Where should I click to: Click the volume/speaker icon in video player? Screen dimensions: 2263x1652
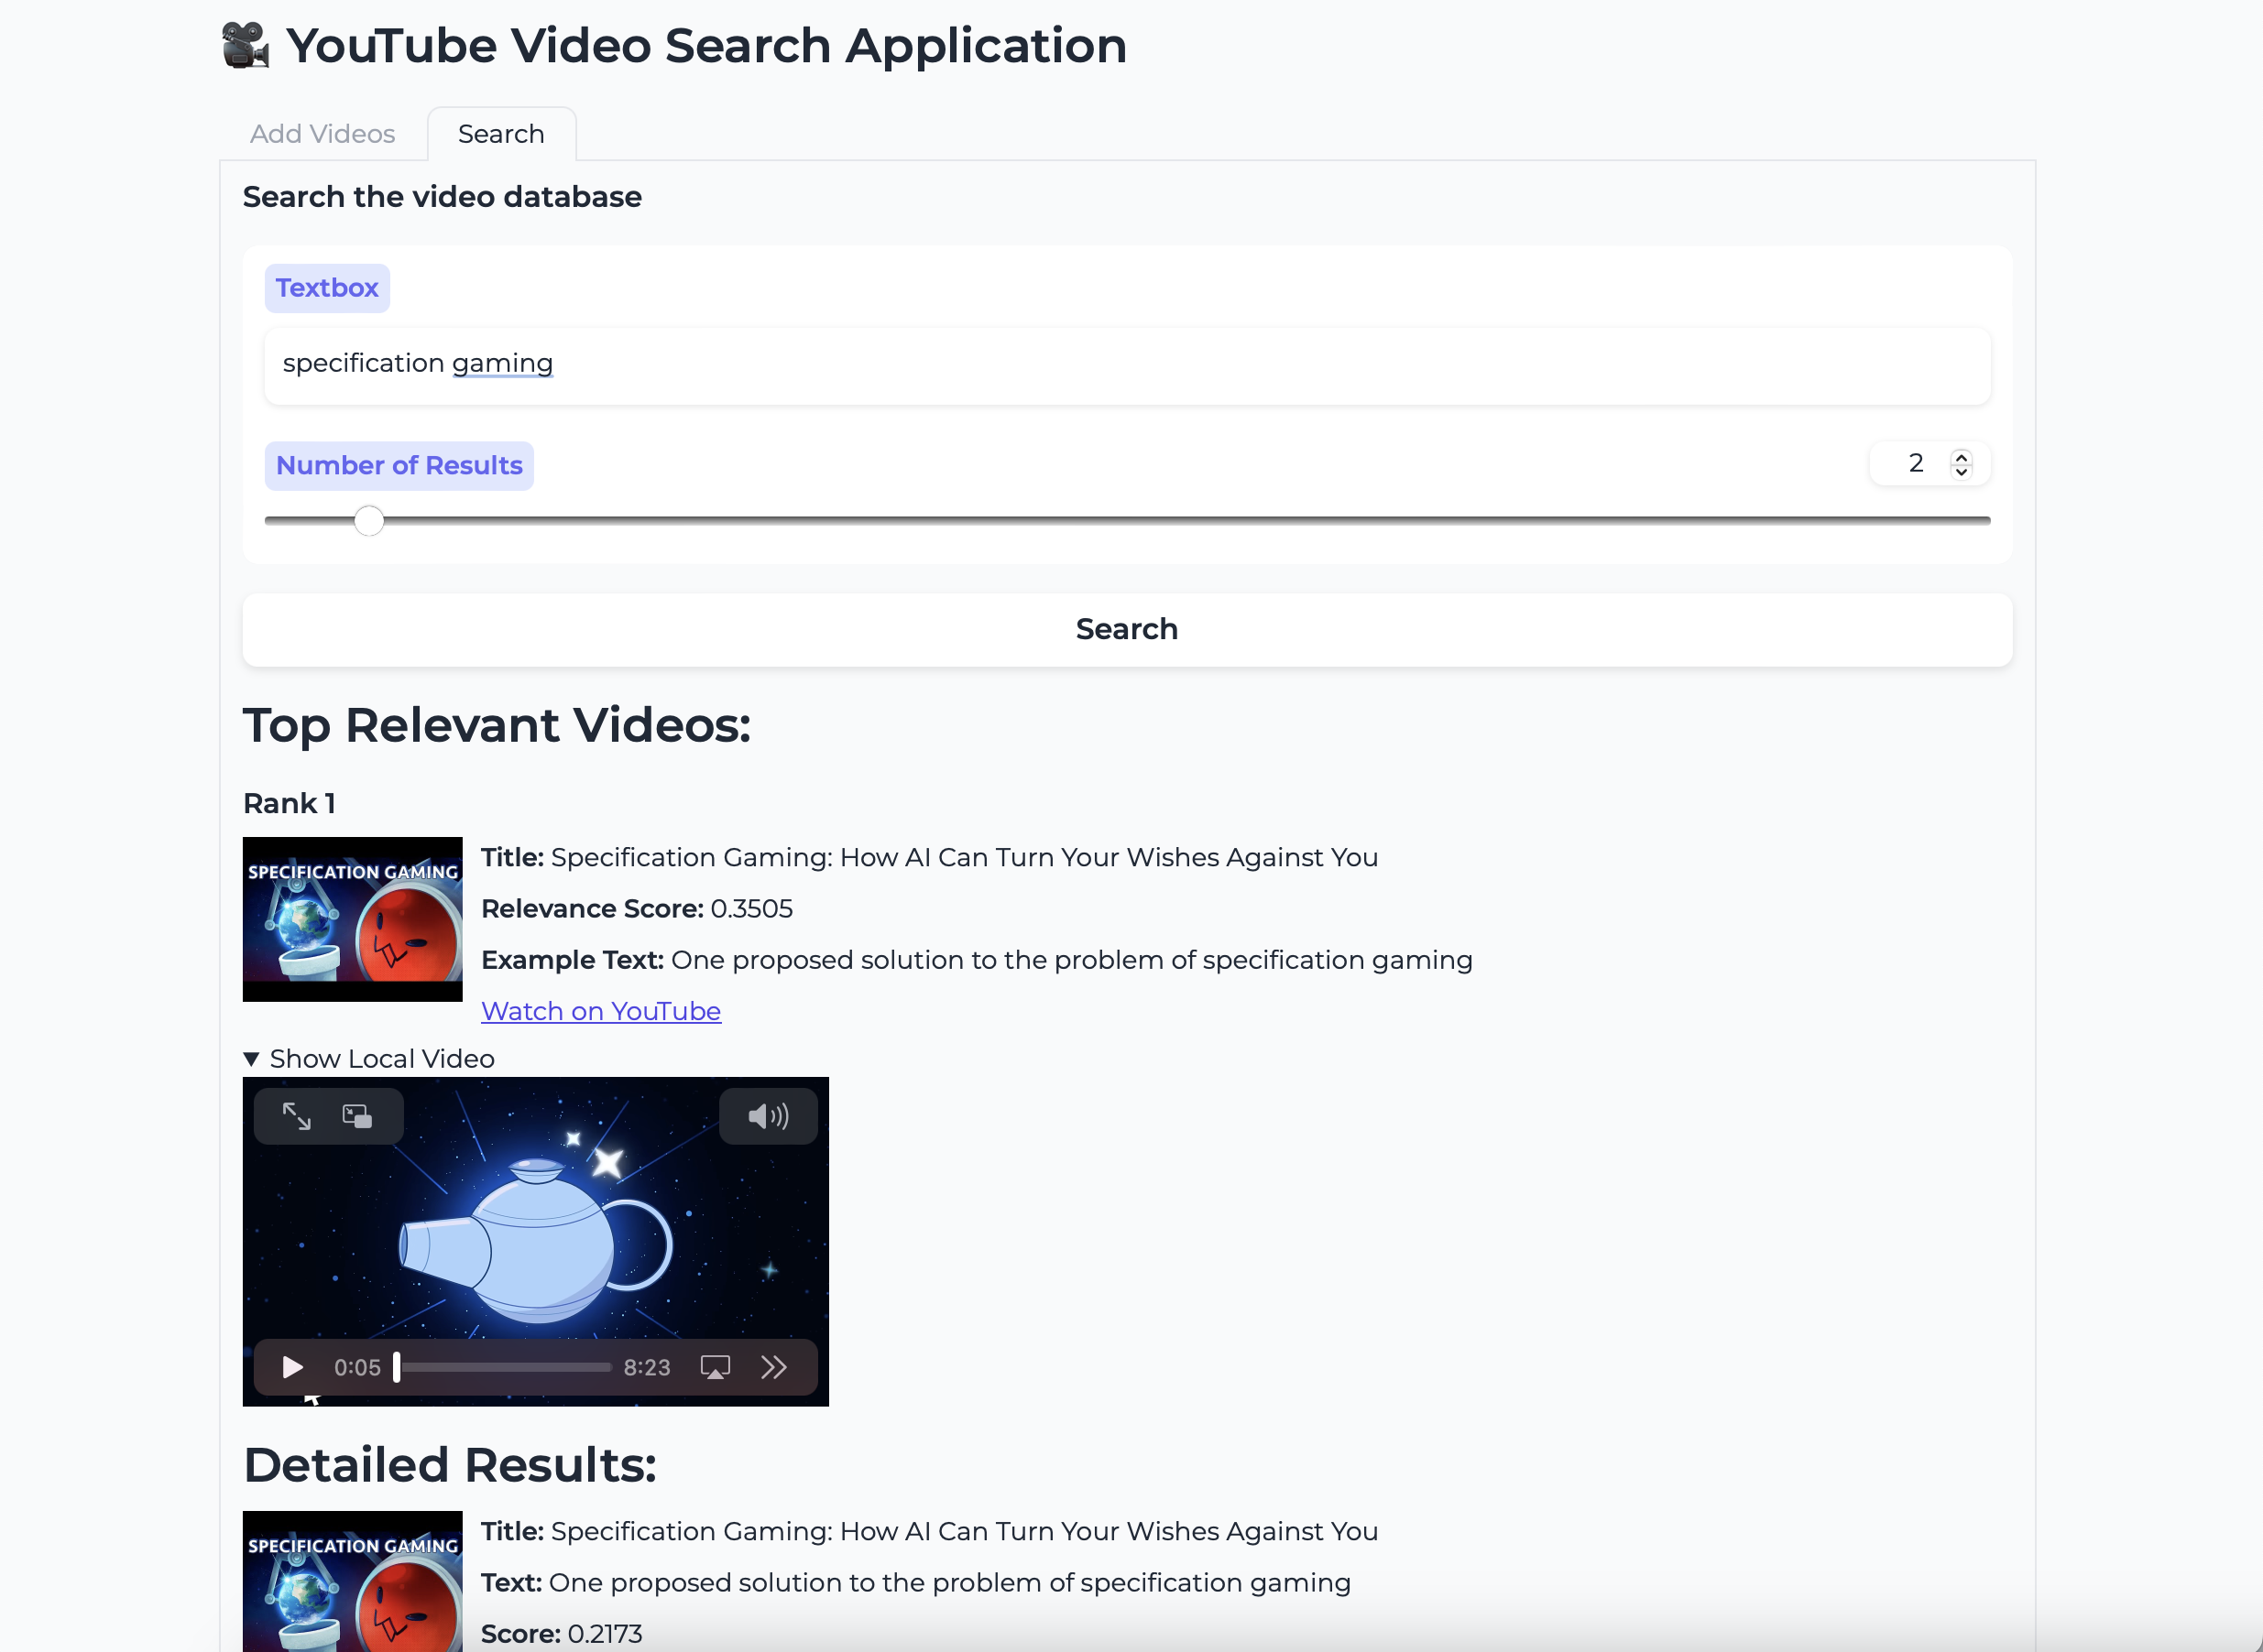point(768,1114)
